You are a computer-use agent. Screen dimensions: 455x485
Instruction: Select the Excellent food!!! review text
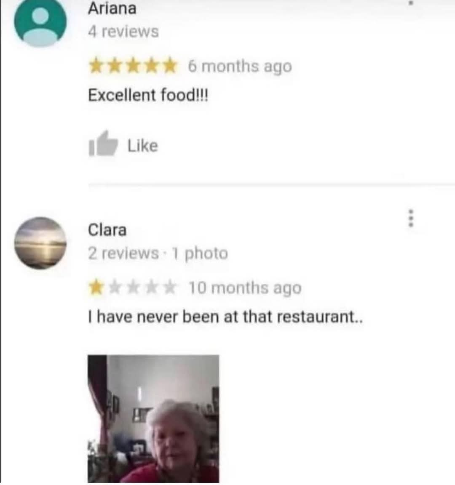click(148, 95)
